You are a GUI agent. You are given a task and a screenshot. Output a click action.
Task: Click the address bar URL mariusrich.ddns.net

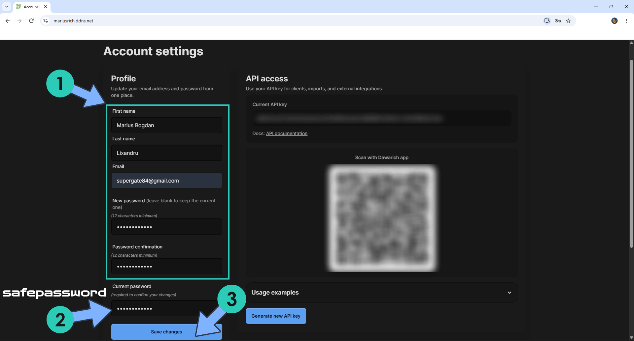point(73,21)
